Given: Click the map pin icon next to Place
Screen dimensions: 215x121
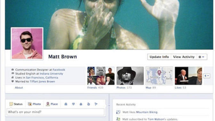Looking at the screenshot, I should (x=48, y=104).
